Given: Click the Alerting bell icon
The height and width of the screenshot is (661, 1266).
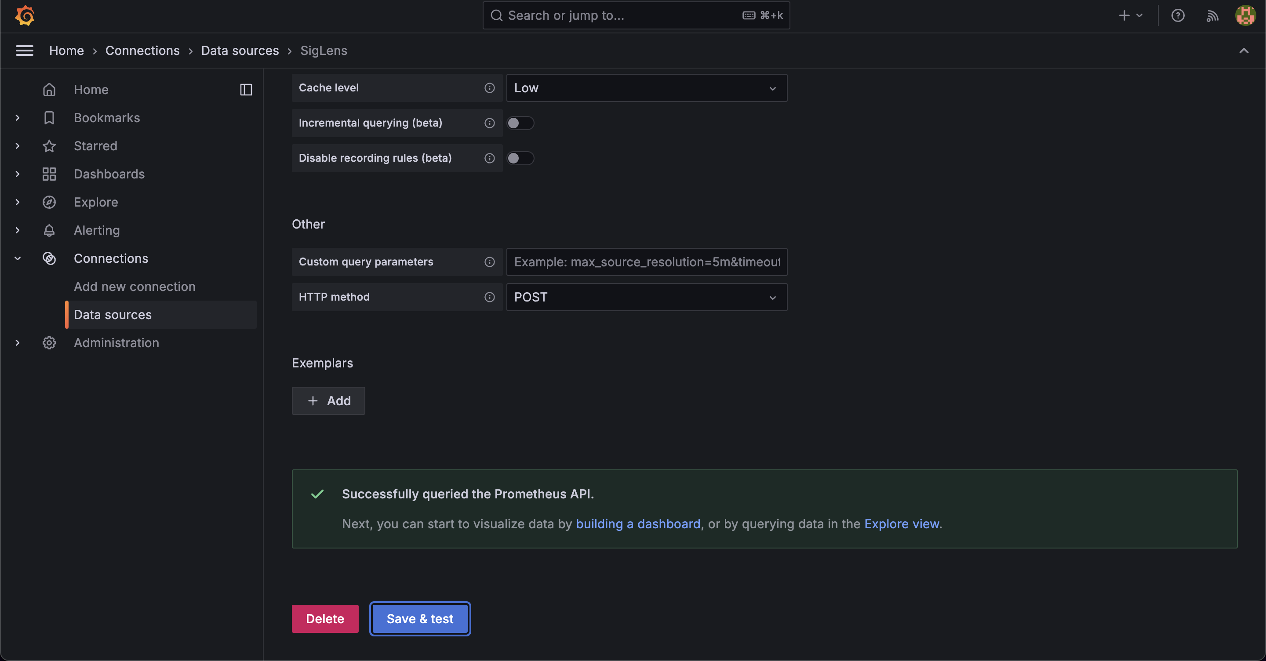Looking at the screenshot, I should (49, 230).
